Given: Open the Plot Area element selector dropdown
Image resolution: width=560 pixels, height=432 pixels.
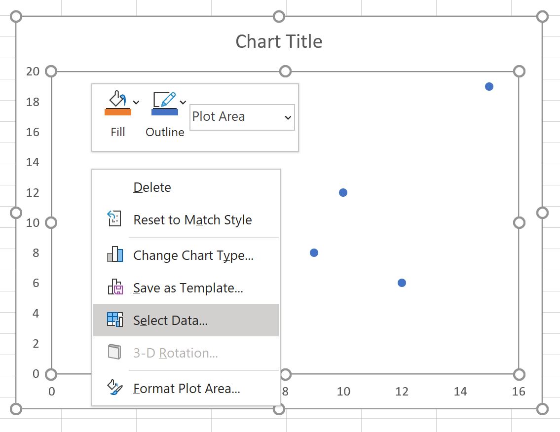Looking at the screenshot, I should tap(288, 117).
